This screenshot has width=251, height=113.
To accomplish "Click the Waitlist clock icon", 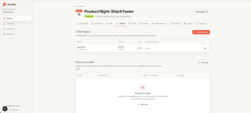I will 172,23.
